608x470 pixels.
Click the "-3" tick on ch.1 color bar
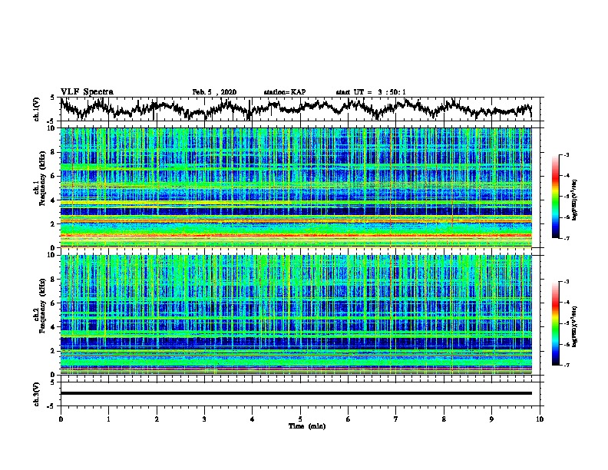pyautogui.click(x=566, y=155)
